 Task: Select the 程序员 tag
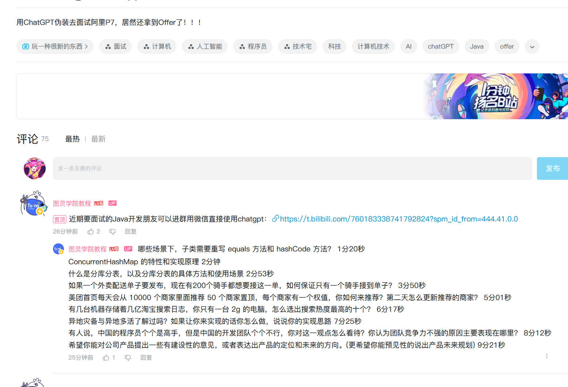pos(253,46)
